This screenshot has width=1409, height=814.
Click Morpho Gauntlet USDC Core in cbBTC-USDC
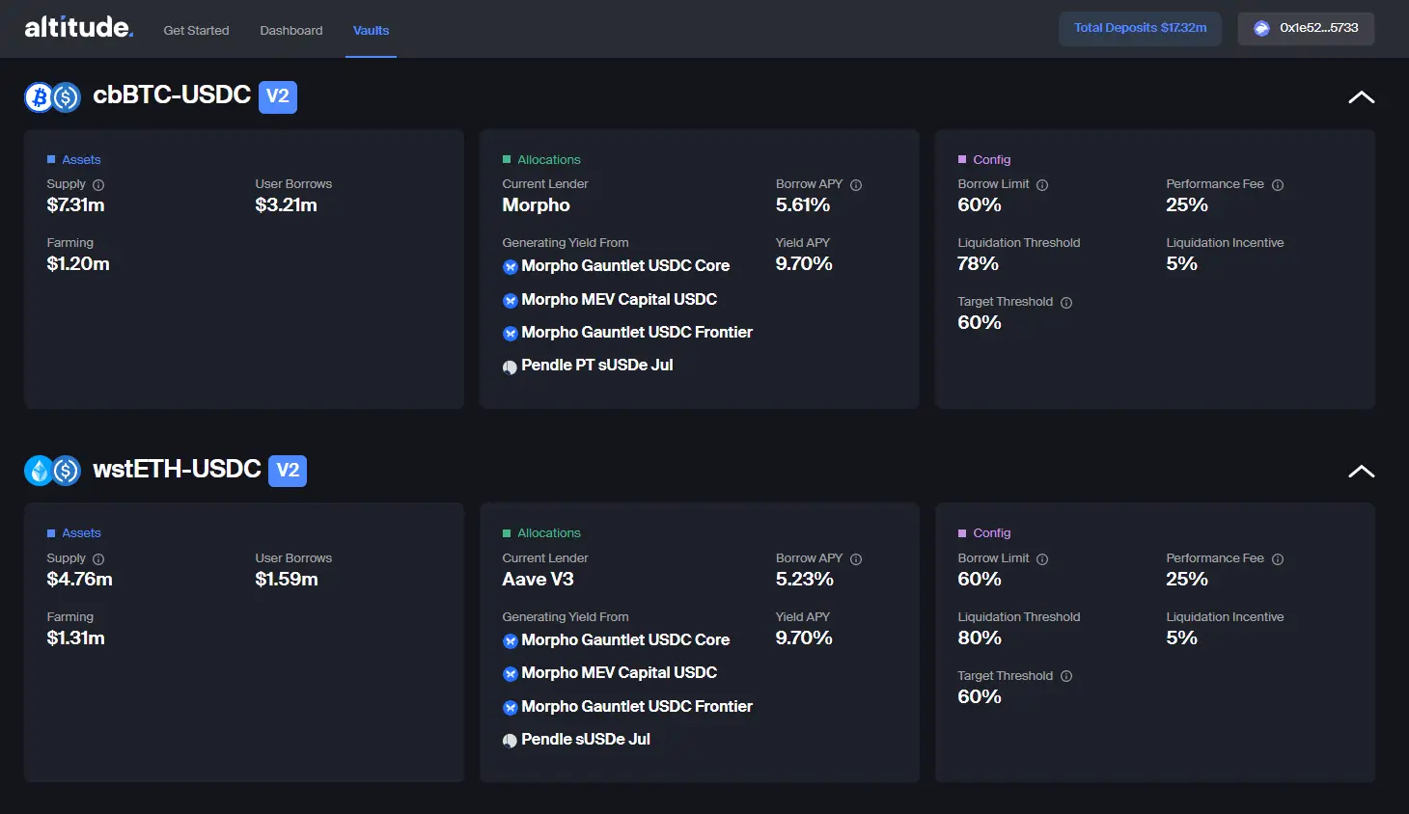point(625,265)
